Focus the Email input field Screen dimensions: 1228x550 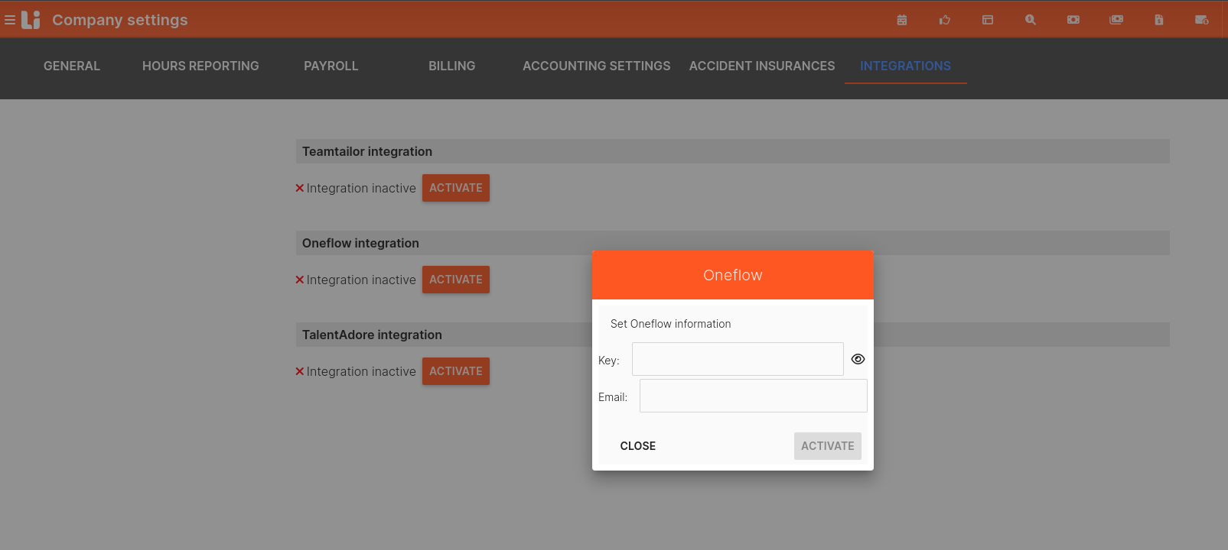(x=754, y=396)
